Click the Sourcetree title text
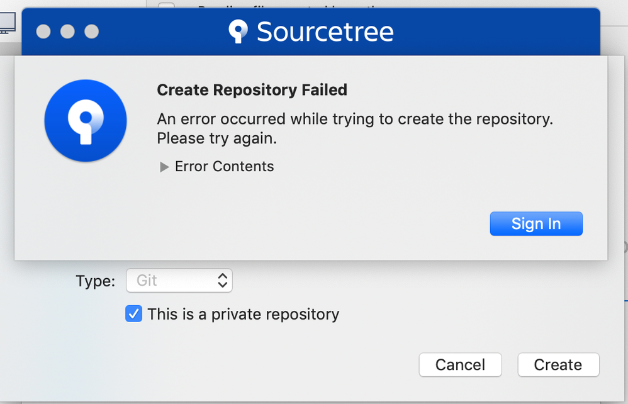The image size is (628, 404). pyautogui.click(x=325, y=31)
